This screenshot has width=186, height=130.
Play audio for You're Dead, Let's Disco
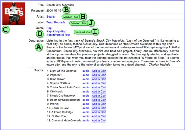[86, 87]
